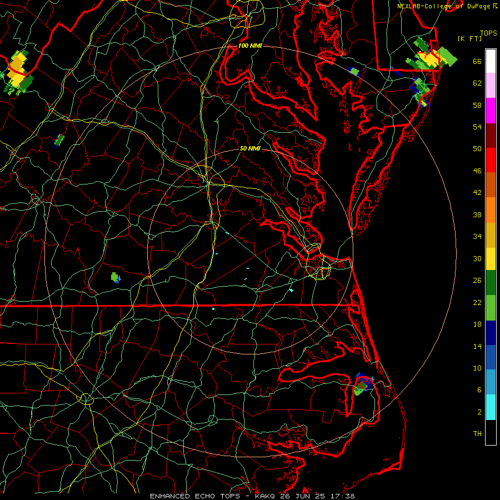Click the "100 NMI" range ring label
This screenshot has width=500, height=500.
pos(250,46)
